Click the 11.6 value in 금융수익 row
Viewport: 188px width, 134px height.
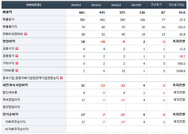pyautogui.click(x=182, y=49)
